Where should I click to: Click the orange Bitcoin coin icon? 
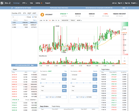tap(42, 15)
